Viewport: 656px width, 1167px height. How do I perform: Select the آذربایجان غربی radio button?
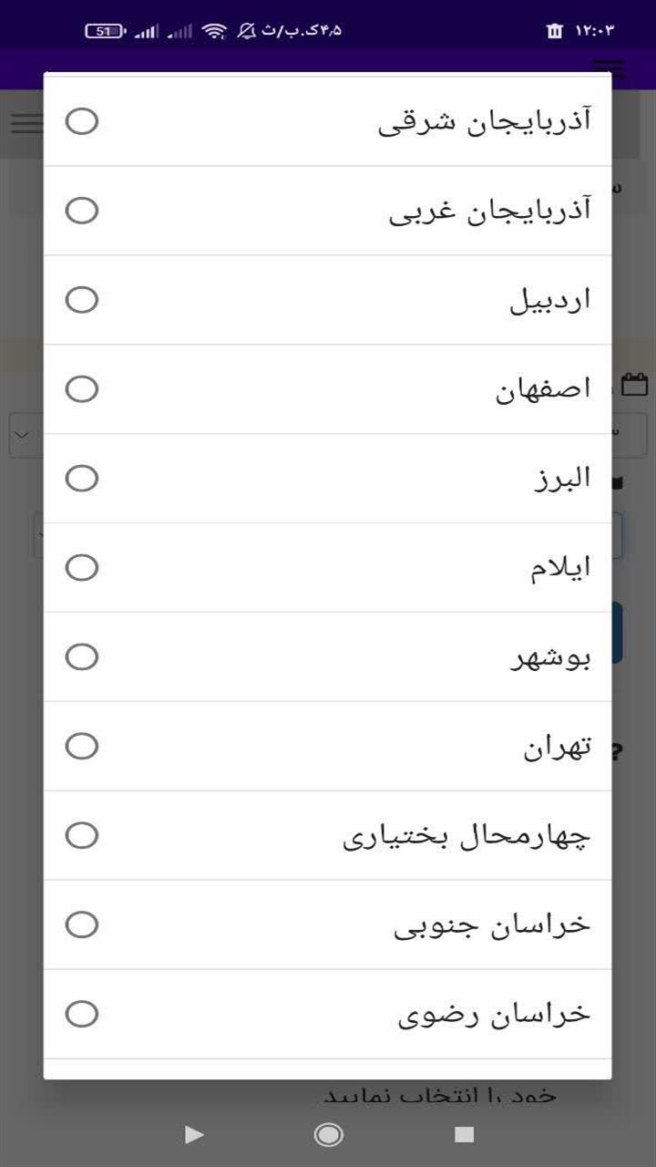pyautogui.click(x=82, y=211)
